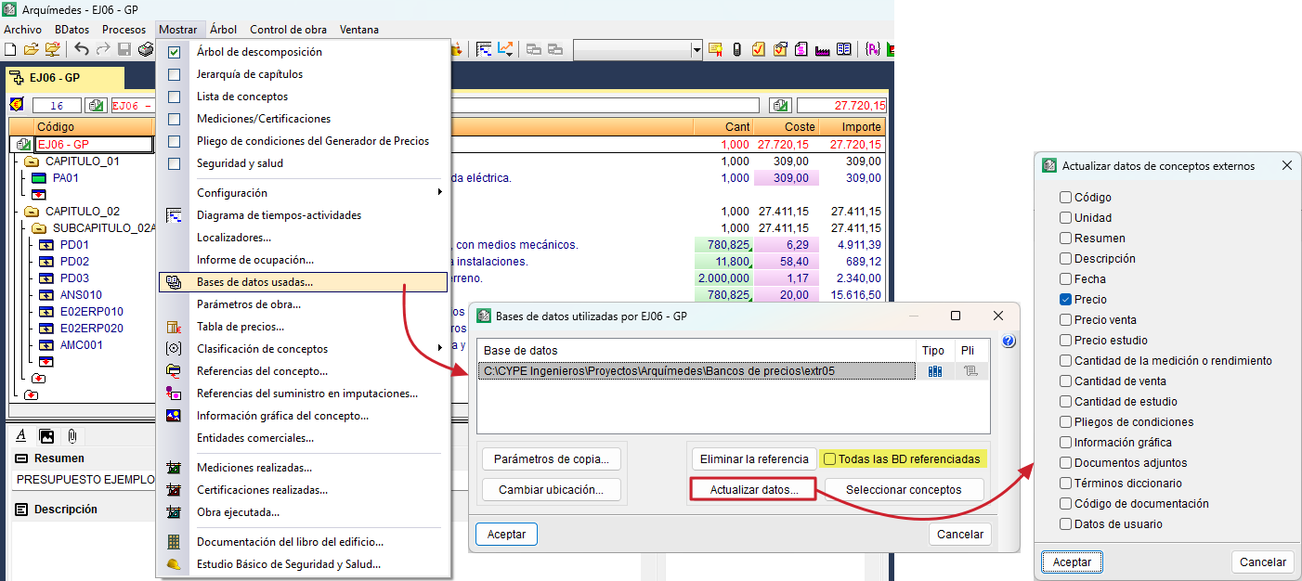Viewport: 1302px width, 581px height.
Task: Open the Control de obra menu
Action: click(289, 30)
